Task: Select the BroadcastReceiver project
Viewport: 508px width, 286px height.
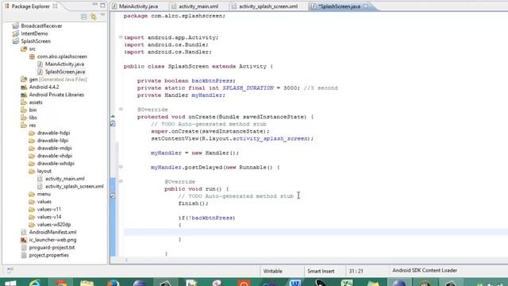Action: 41,26
